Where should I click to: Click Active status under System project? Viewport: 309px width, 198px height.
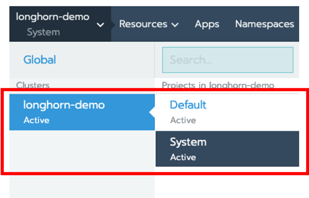tap(183, 157)
